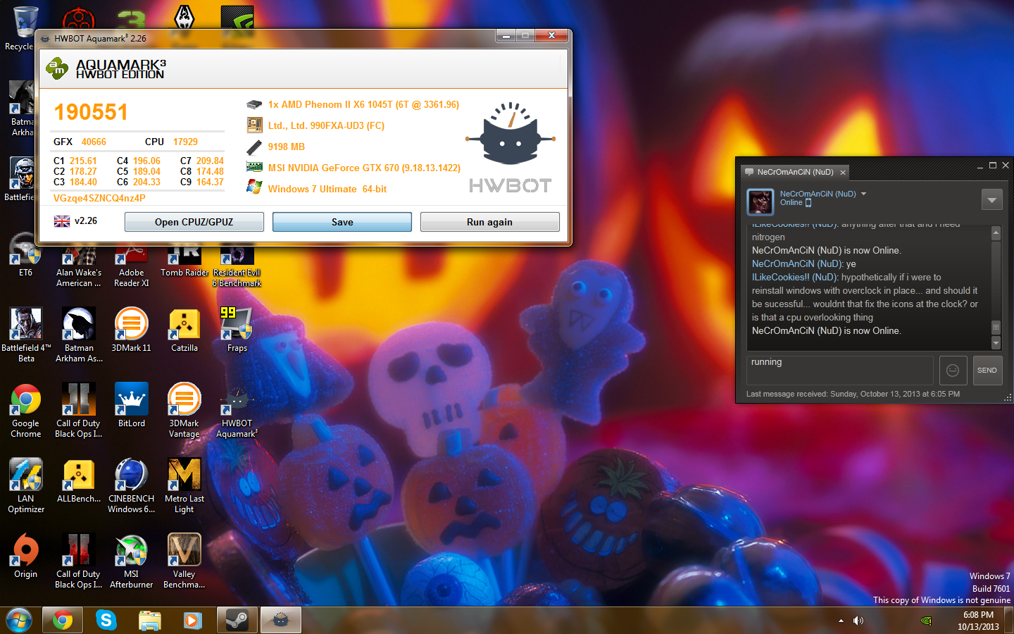Viewport: 1014px width, 634px height.
Task: Launch MSI Afterburner from desktop
Action: [131, 561]
